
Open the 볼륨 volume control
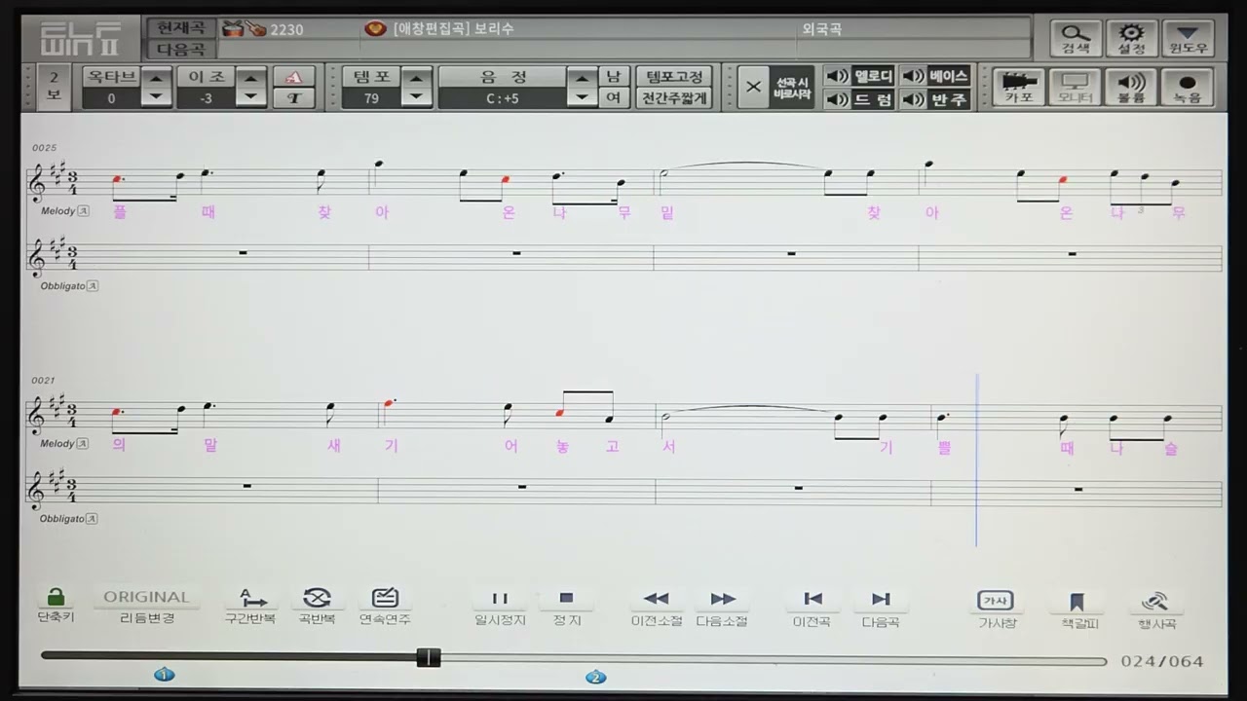(1131, 88)
